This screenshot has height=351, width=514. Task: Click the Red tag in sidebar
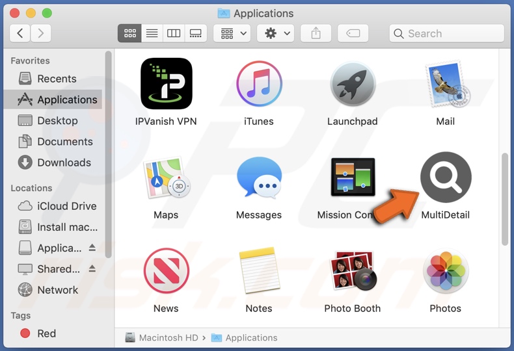46,333
